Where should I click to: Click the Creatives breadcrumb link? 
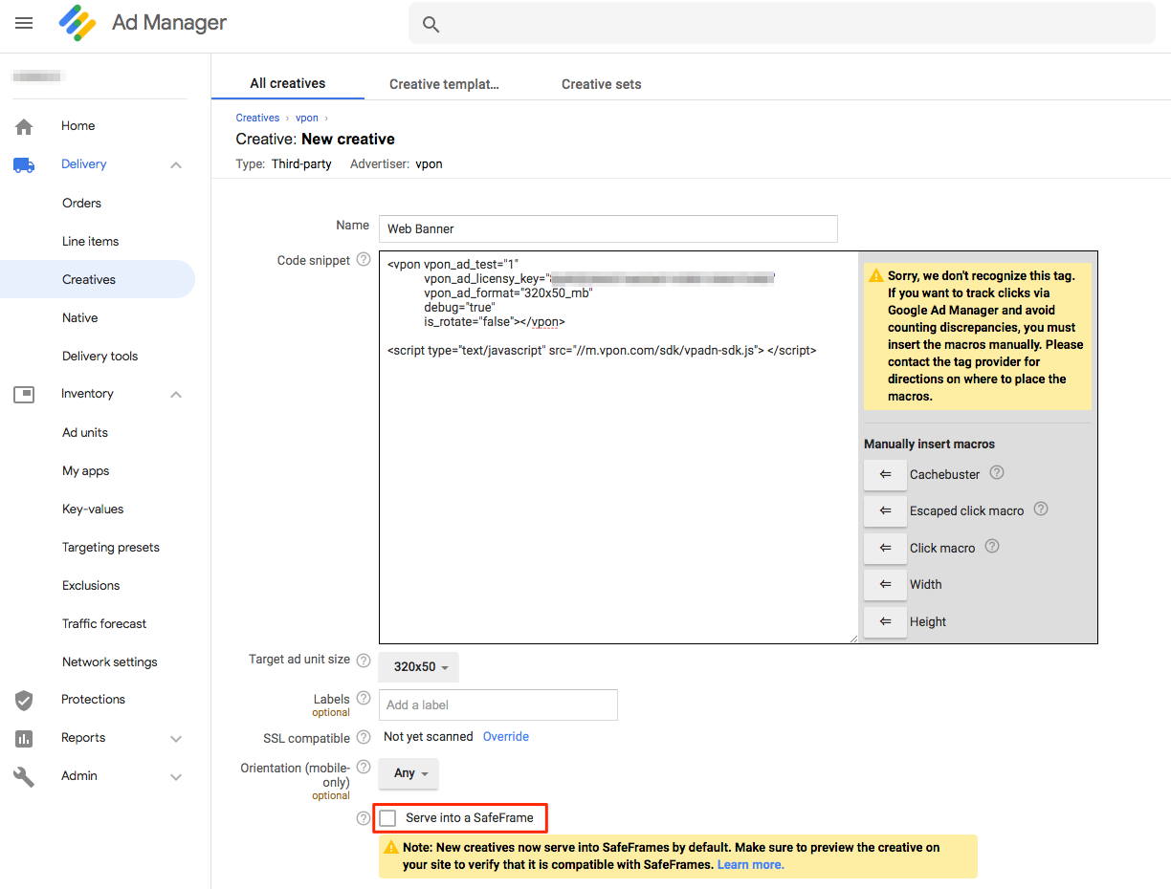(x=257, y=118)
